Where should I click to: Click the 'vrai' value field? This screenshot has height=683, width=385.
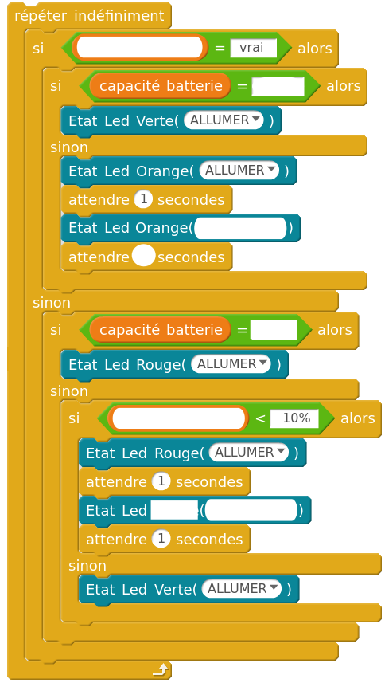point(253,48)
